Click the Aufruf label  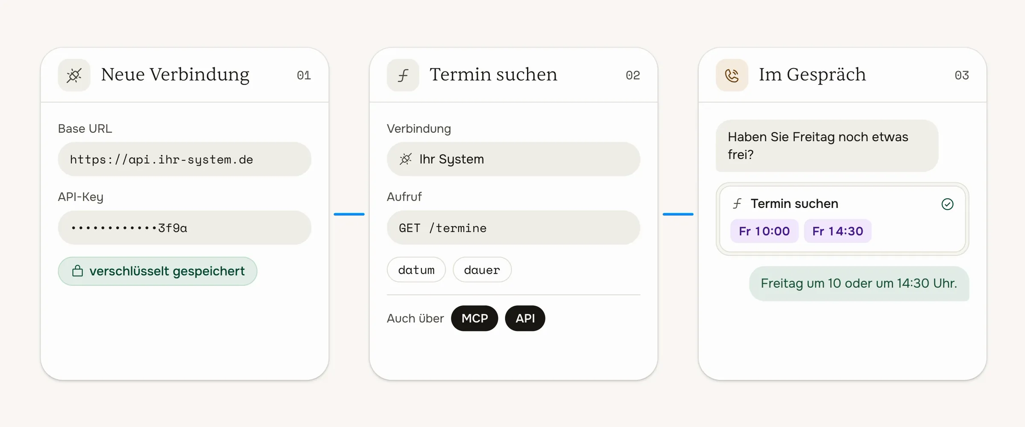[x=404, y=197]
